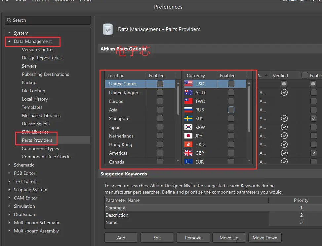Enable the JPY currency checkbox
The image size is (322, 246).
(231, 136)
